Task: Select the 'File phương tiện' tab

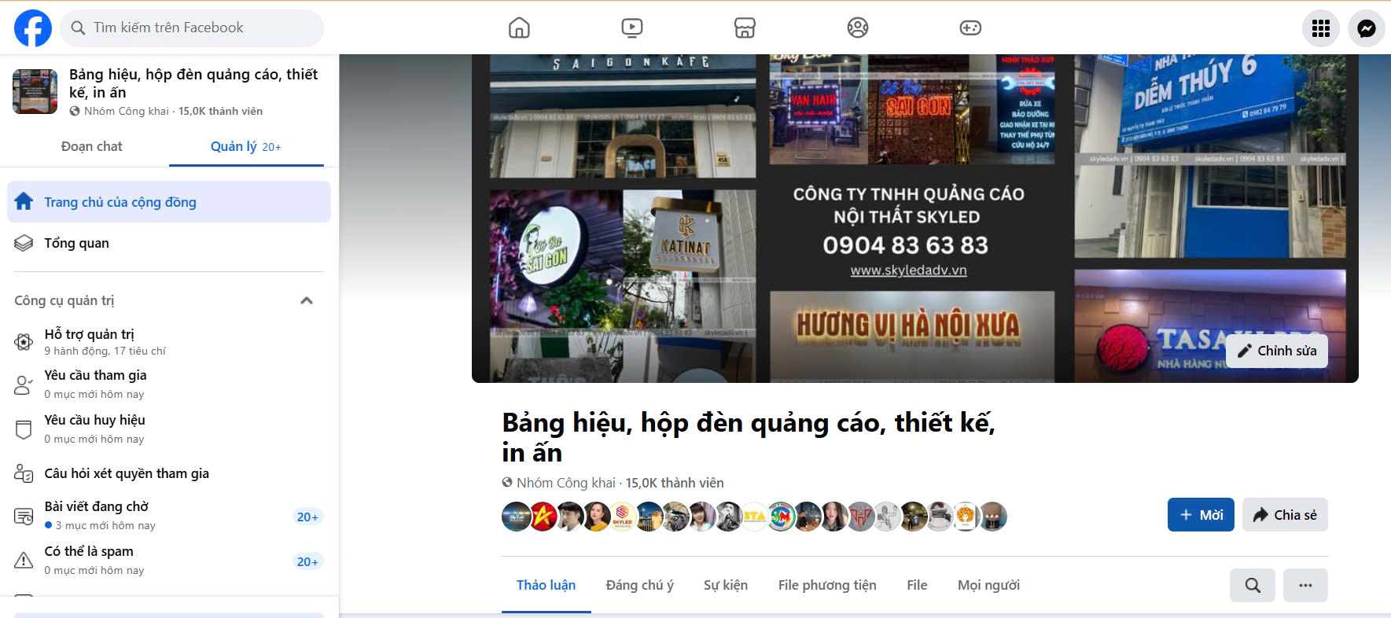Action: coord(827,585)
